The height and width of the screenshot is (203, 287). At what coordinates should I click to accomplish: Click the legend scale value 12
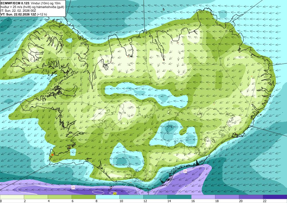pyautogui.click(x=145, y=201)
